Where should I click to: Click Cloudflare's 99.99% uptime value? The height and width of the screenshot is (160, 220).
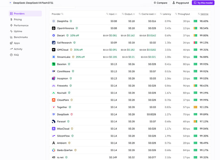[x=204, y=100]
